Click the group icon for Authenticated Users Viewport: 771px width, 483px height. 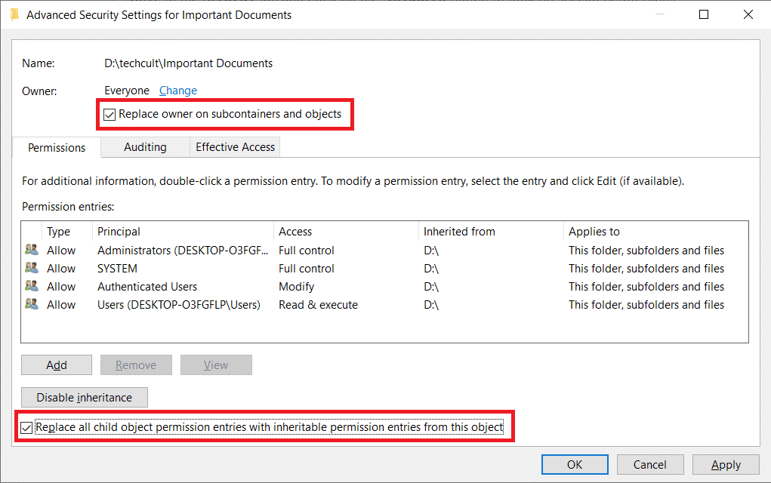tap(32, 286)
